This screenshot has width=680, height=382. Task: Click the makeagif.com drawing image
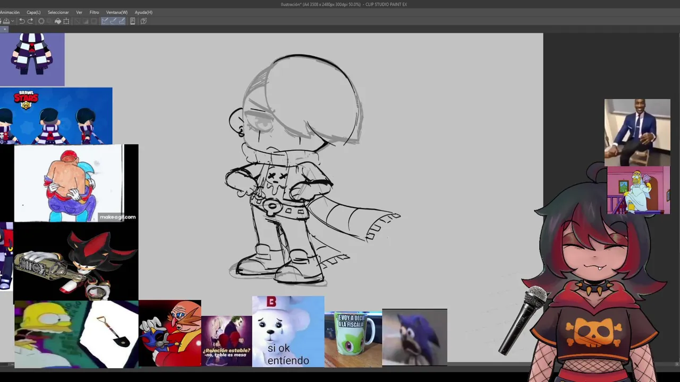tap(76, 183)
